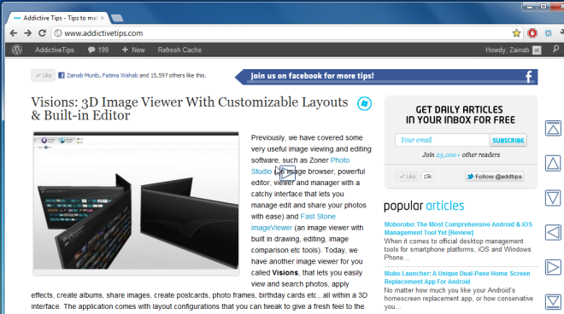Select the Addictive Tips browser tab
This screenshot has width=564, height=314.
[57, 18]
